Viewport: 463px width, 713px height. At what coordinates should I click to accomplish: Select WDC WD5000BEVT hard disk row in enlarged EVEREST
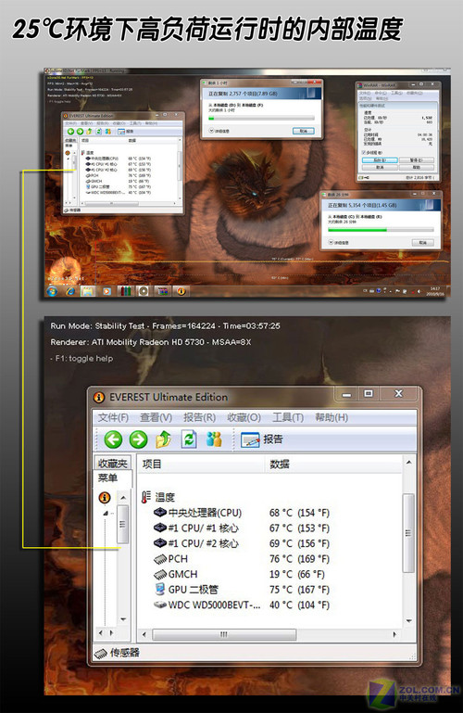[242, 605]
